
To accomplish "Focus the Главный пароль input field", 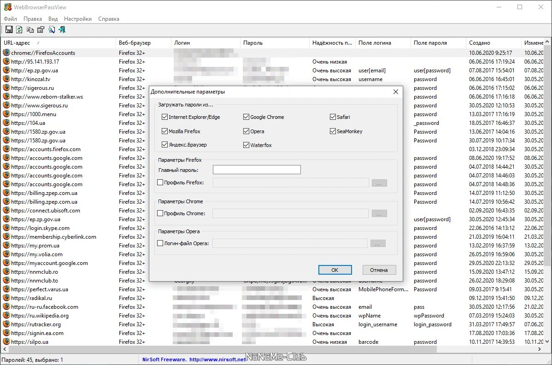I will tap(257, 170).
